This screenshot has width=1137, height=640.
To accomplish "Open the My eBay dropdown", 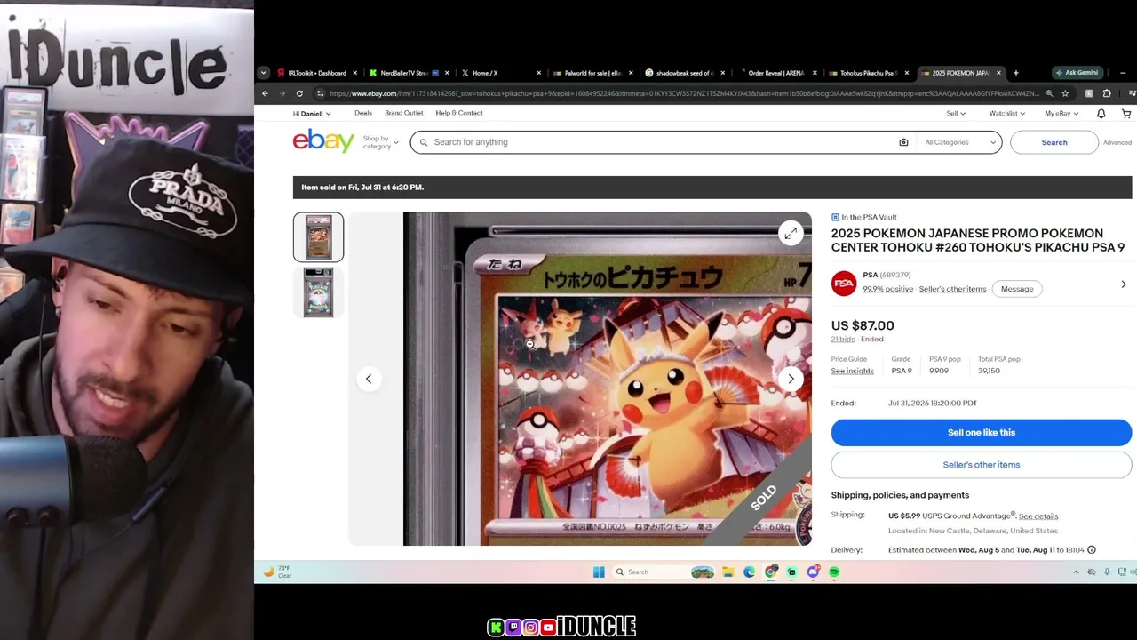I will [1061, 114].
